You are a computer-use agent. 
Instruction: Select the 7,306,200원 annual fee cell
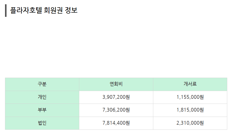coord(116,110)
